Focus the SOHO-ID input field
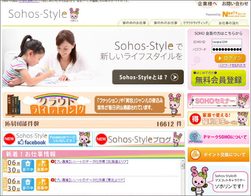This screenshot has width=251, height=196. (x=226, y=42)
